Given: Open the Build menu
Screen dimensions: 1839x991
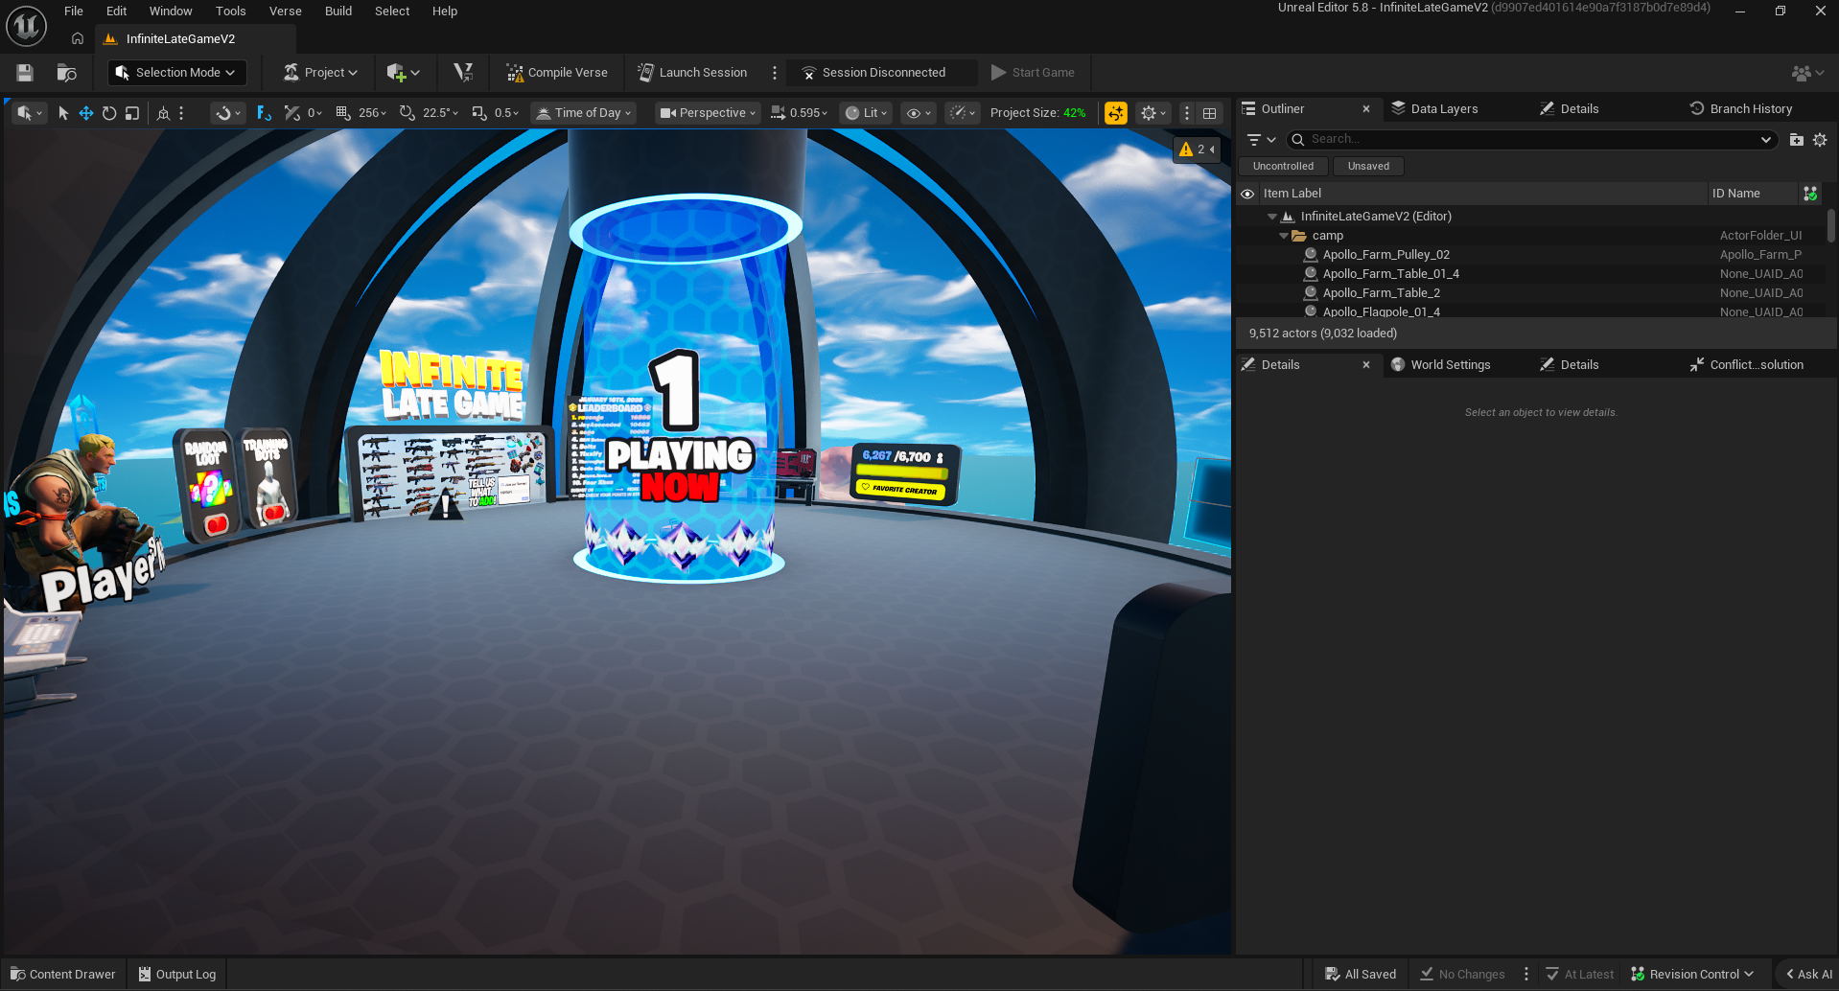Looking at the screenshot, I should pos(338,12).
